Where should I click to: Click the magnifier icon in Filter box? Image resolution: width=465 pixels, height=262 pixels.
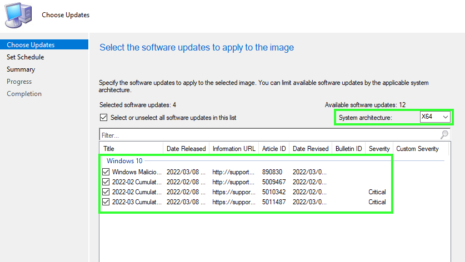click(444, 135)
